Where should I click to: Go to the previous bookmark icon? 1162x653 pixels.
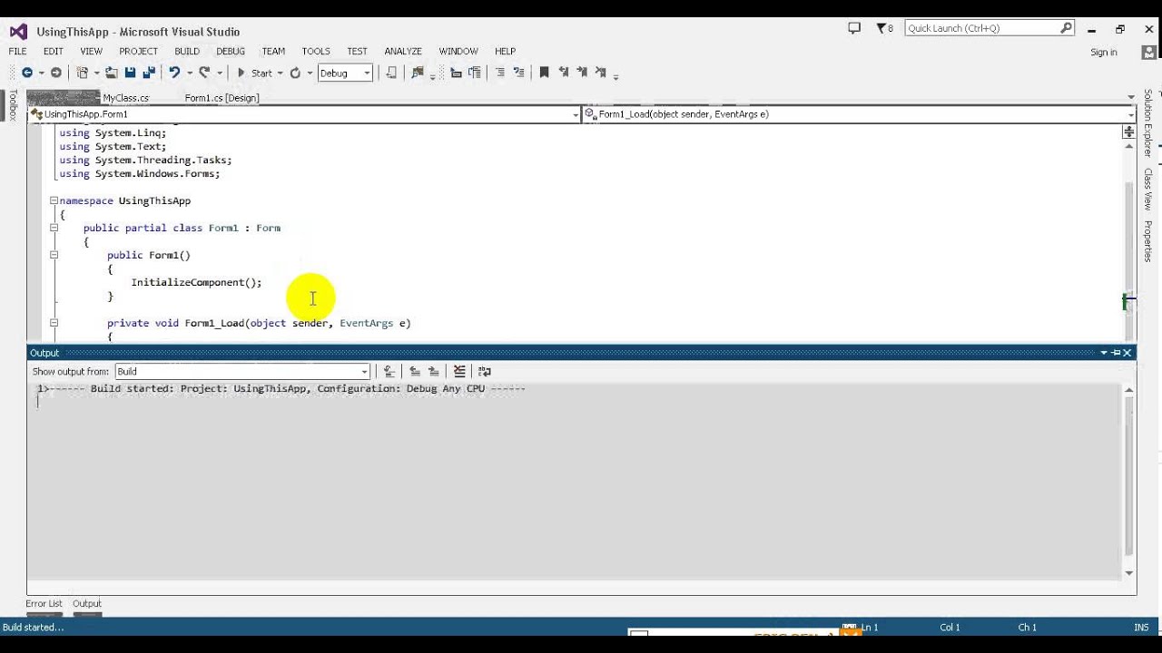coord(564,73)
